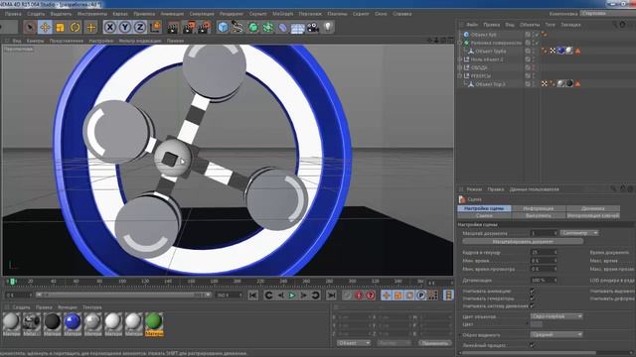
Task: Click blue material tag on Объект Труба
Action: click(560, 51)
